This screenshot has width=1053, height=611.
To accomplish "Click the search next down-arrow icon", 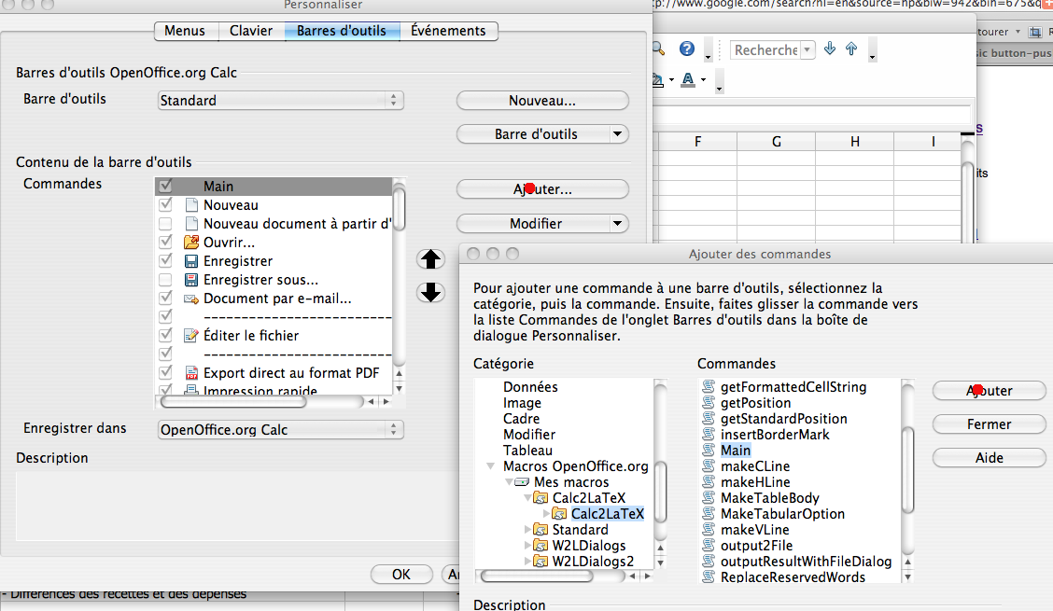I will coord(830,49).
